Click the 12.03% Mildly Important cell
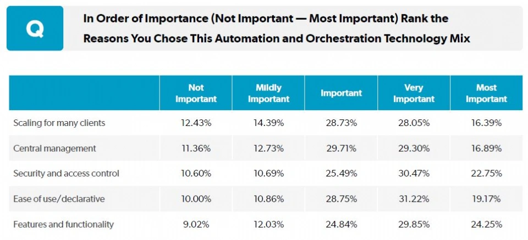 coord(268,224)
